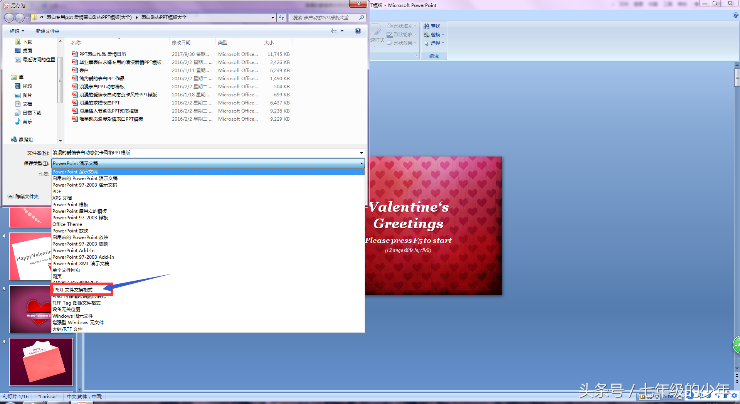740x404 pixels.
Task: Click the 新建文件夹 button
Action: point(48,31)
